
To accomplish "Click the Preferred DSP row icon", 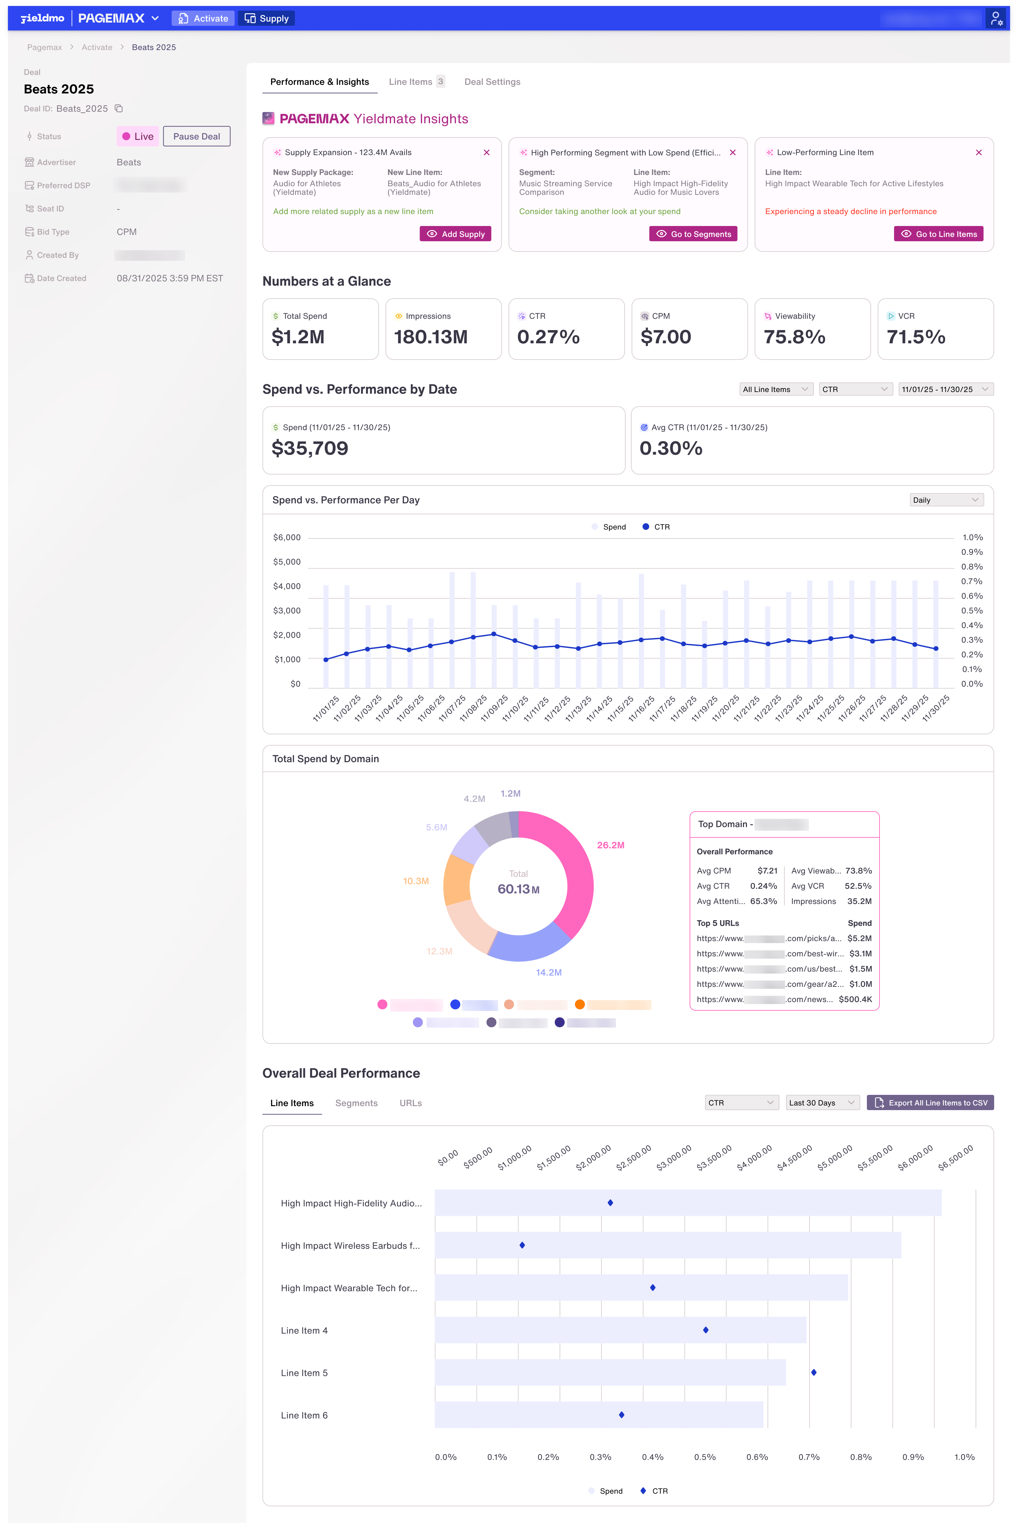I will coord(29,186).
